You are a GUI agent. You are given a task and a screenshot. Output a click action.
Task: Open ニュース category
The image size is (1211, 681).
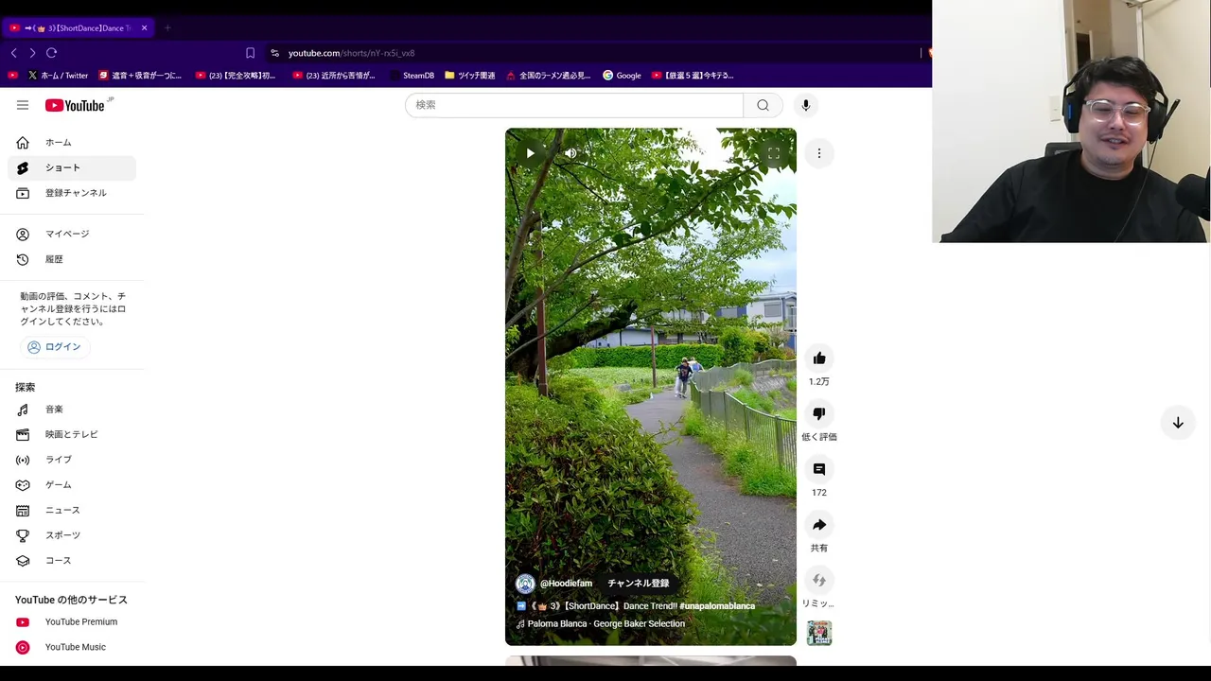click(x=72, y=510)
